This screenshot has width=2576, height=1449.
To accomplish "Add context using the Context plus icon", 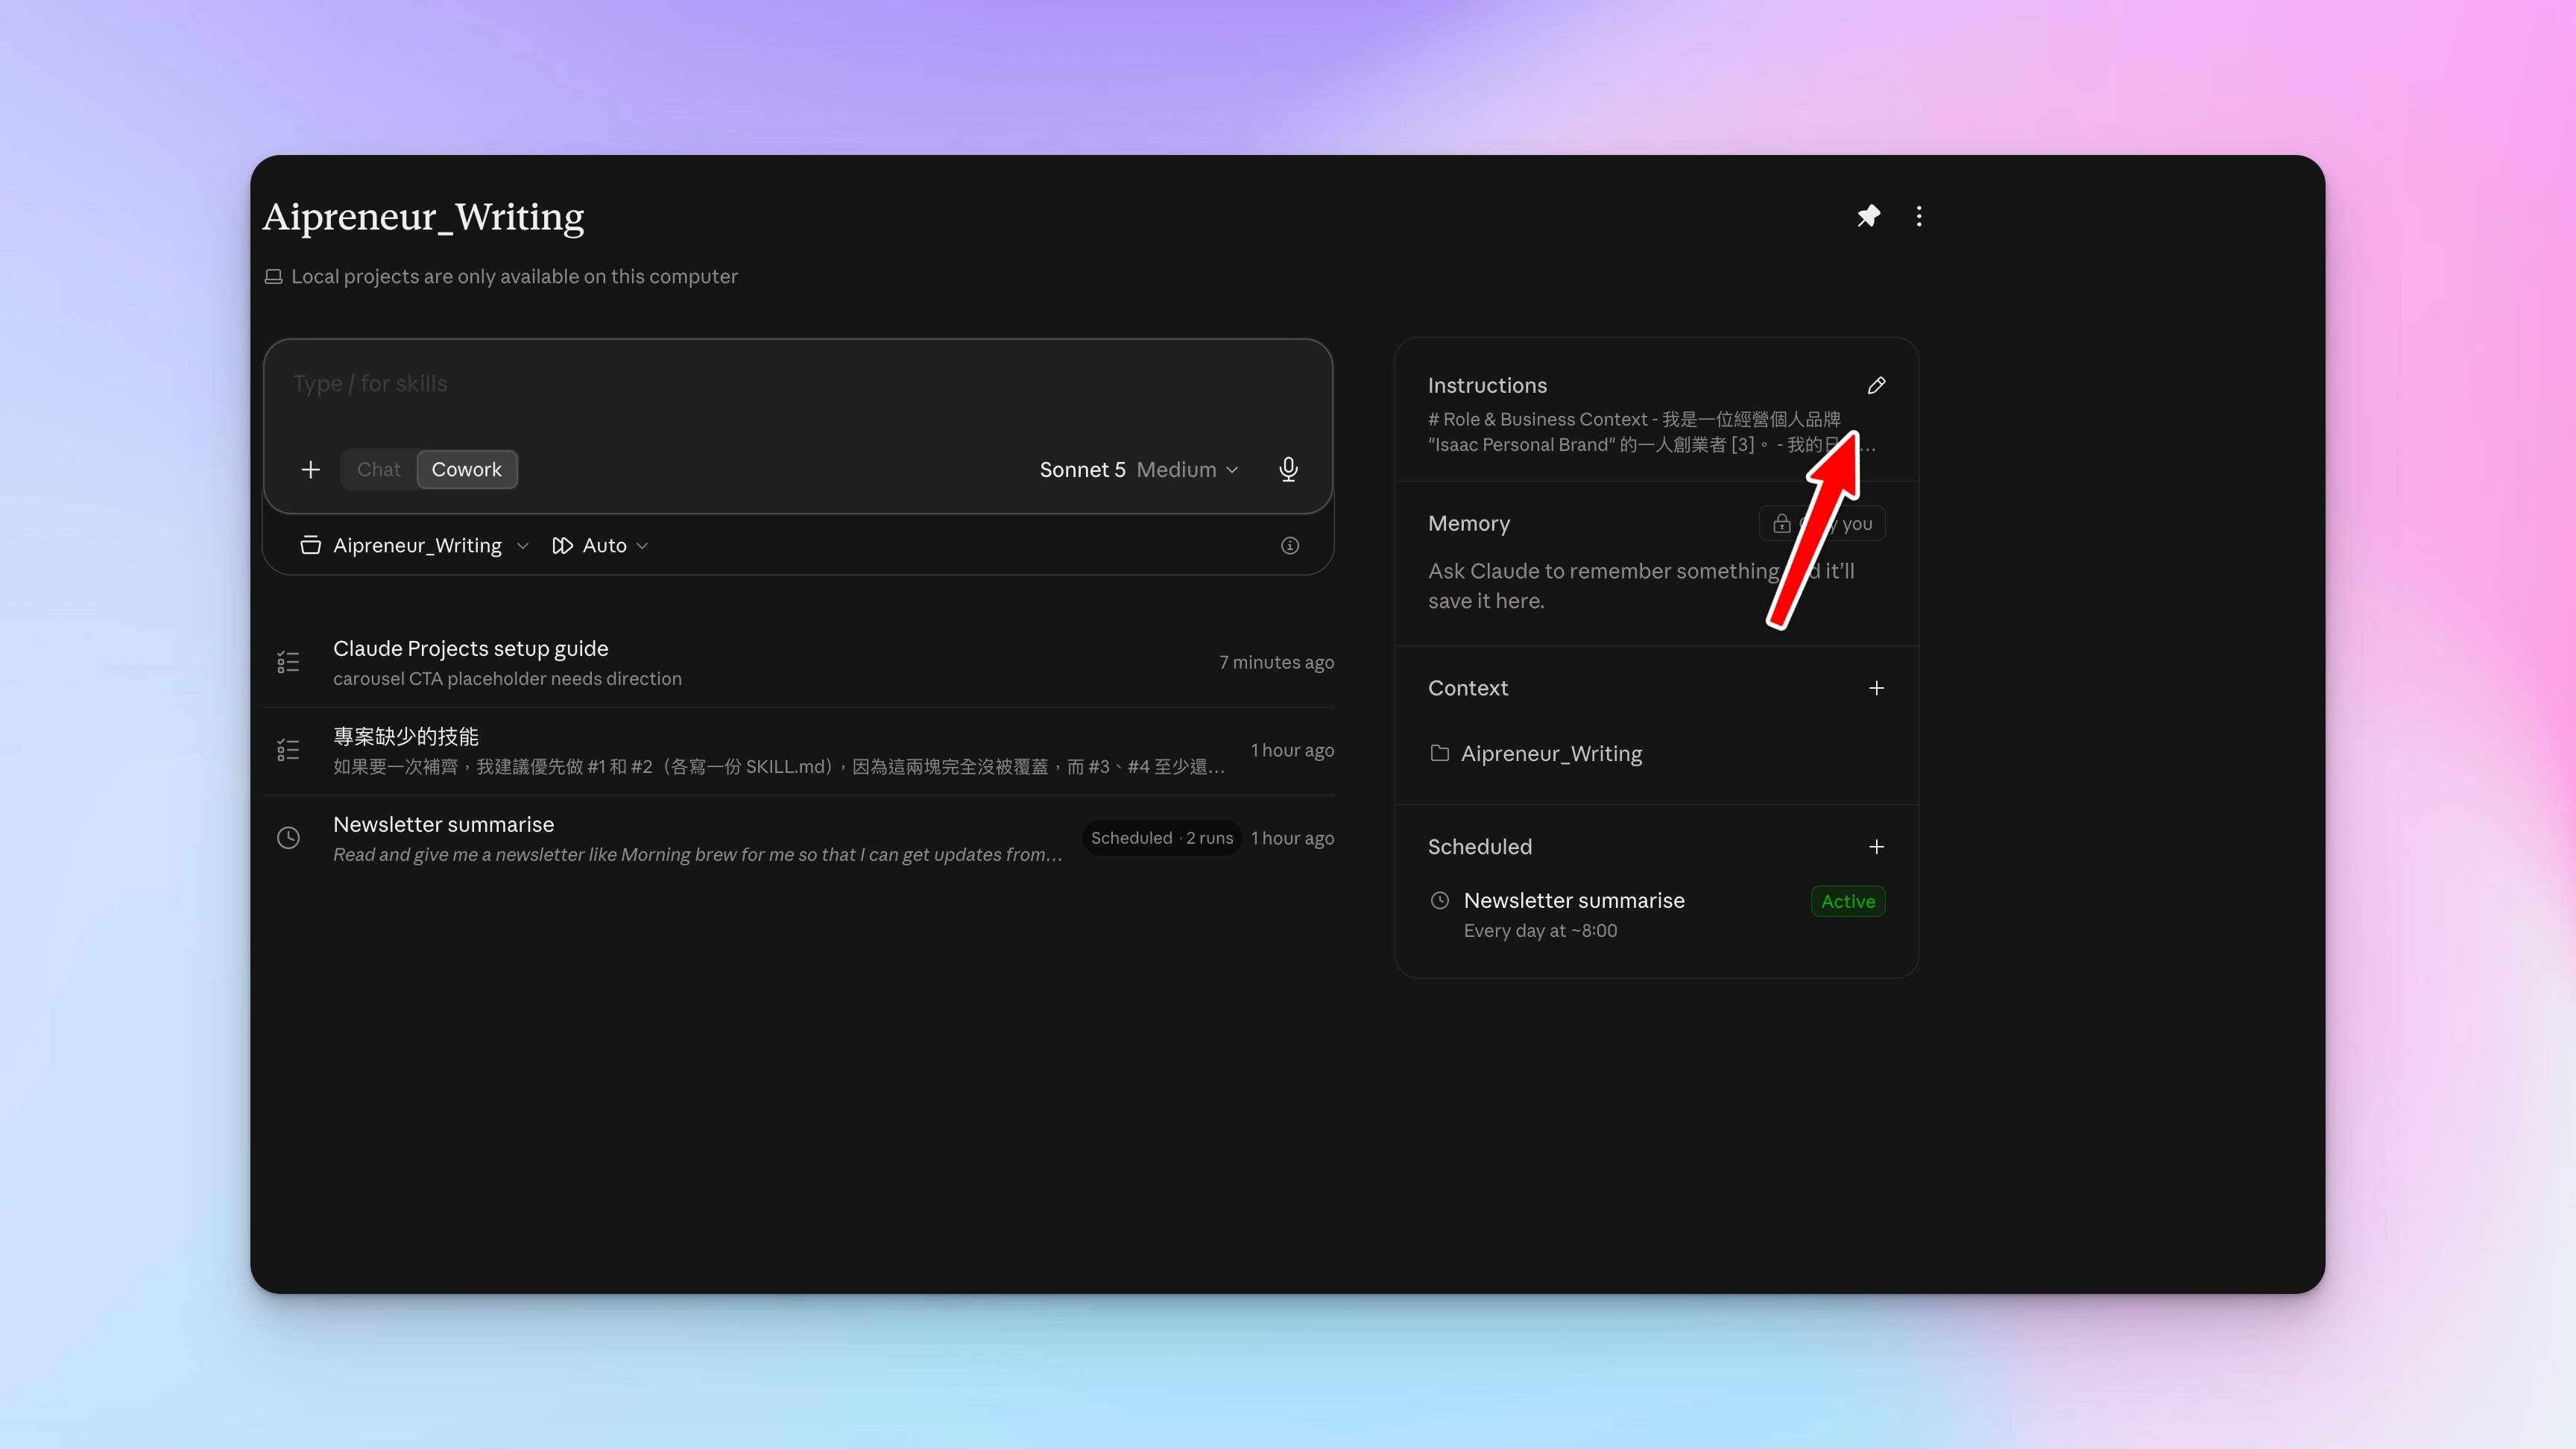I will point(1876,688).
